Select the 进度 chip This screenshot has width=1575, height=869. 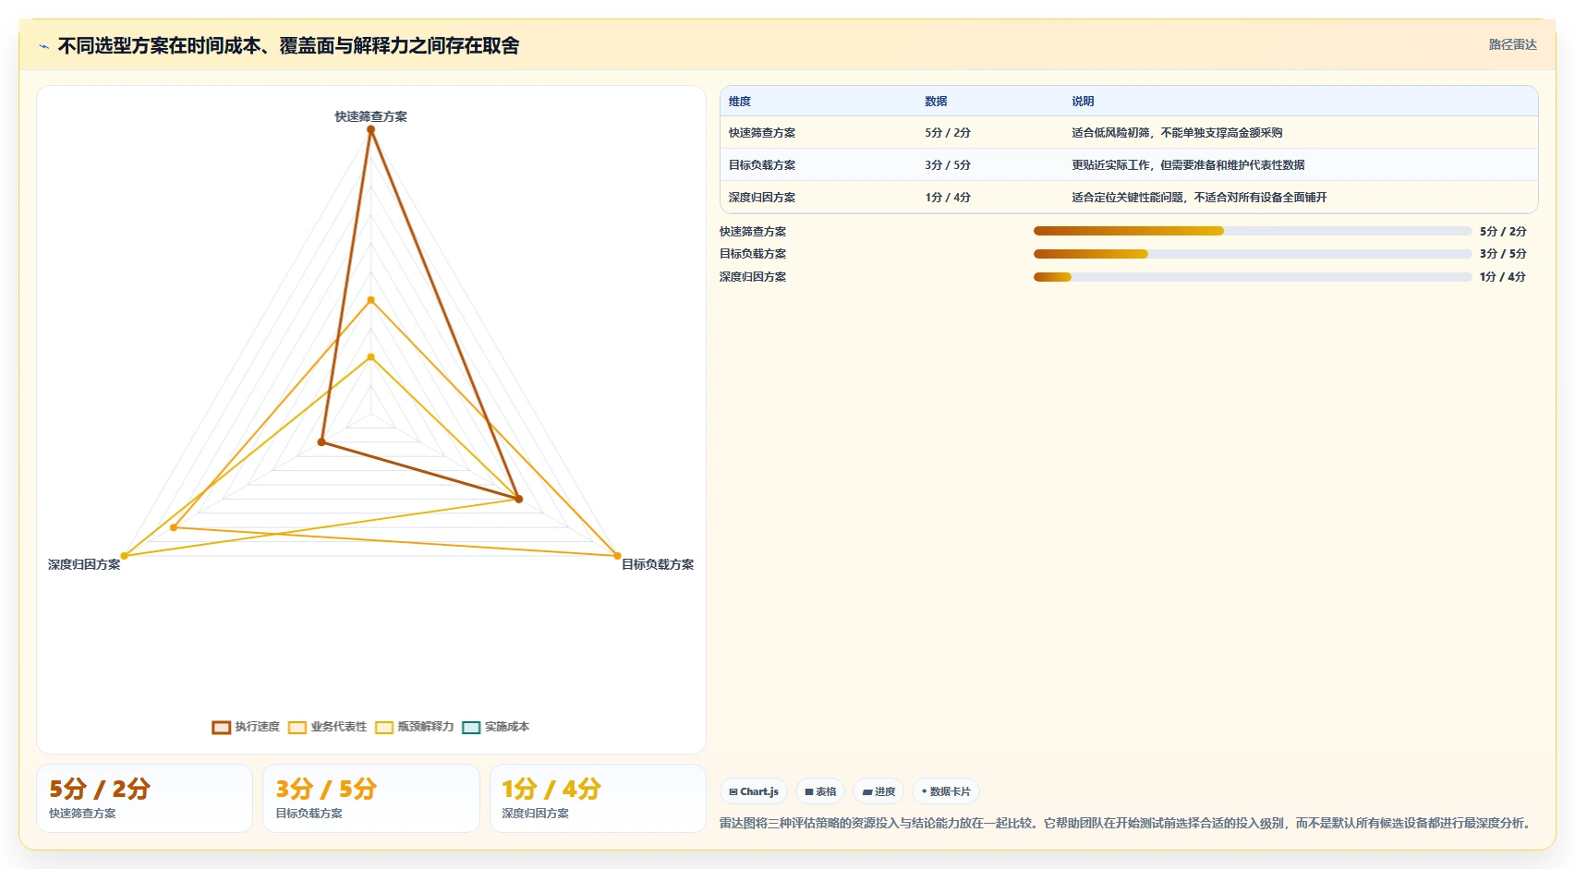pos(878,791)
